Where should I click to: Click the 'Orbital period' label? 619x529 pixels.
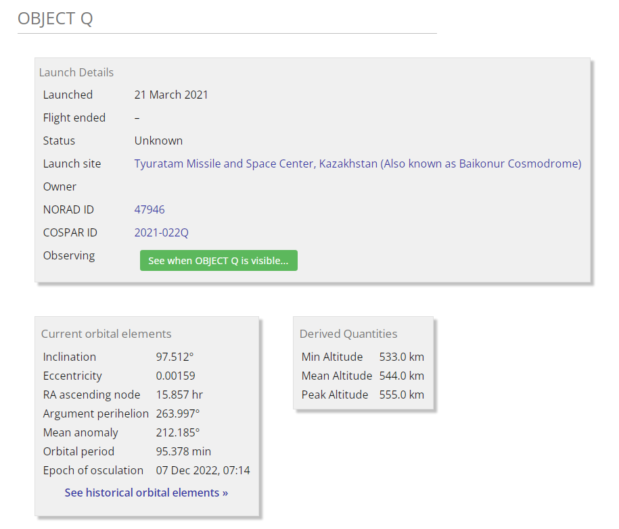tap(78, 451)
